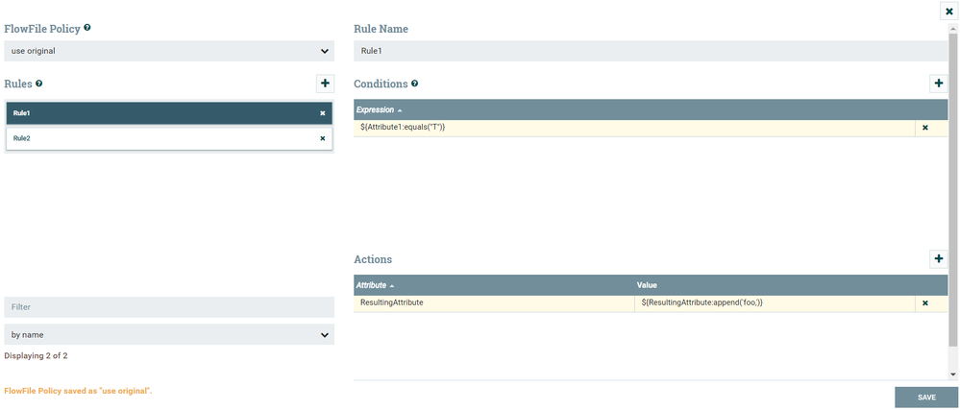Focus the rules Filter input box

(169, 307)
